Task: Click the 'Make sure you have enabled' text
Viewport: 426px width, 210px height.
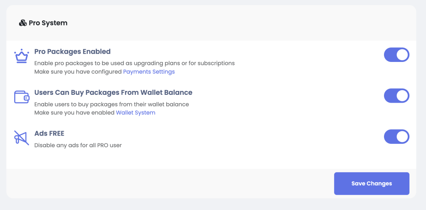Action: (75, 113)
